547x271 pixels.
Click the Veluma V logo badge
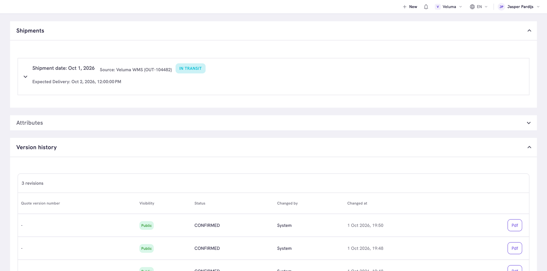(x=438, y=7)
